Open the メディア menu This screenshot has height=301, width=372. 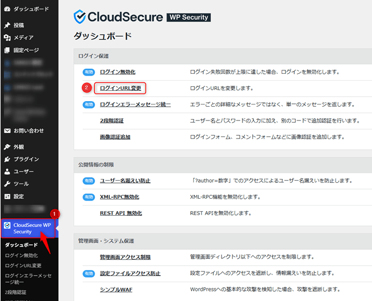point(23,37)
